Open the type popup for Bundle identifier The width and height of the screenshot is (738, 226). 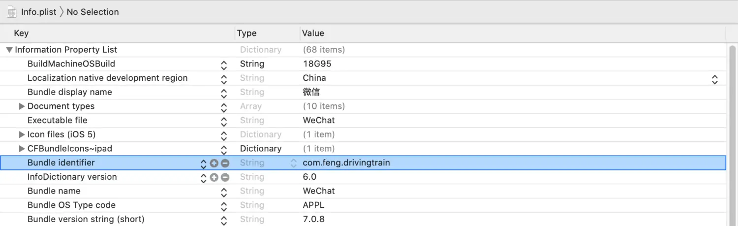[x=294, y=163]
